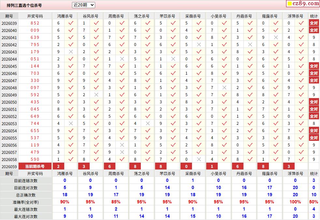Click the 全对 badge in row 2026050

314,102
